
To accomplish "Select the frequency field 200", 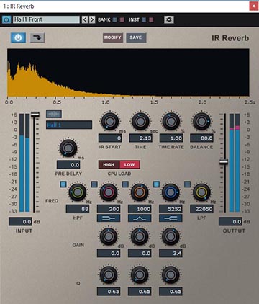I will tap(109, 209).
